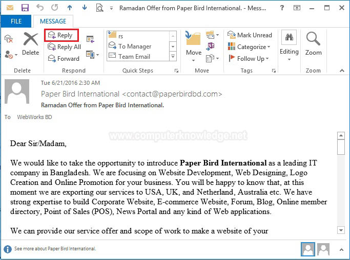Select the first contact photo in people pane
Viewport: 350px width, 260px height.
308,249
